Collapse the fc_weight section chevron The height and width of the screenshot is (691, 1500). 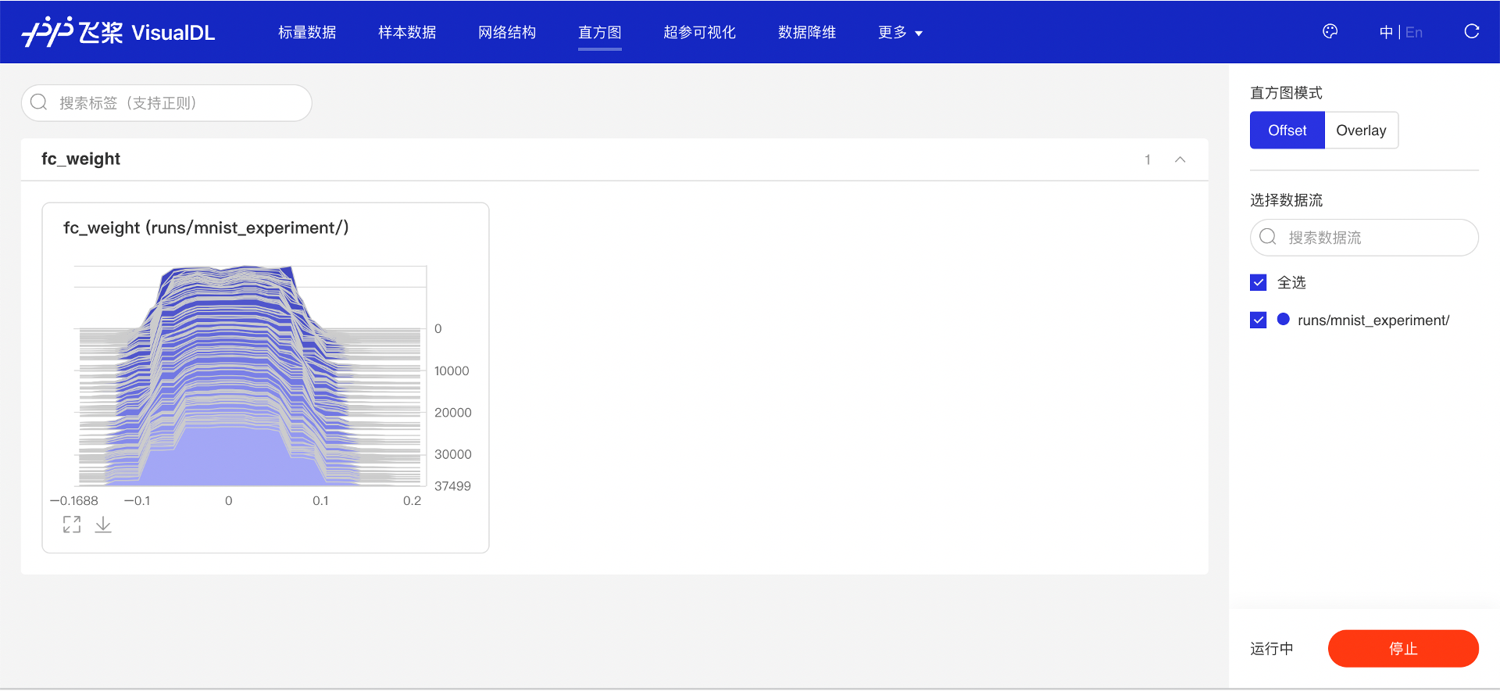(1180, 159)
